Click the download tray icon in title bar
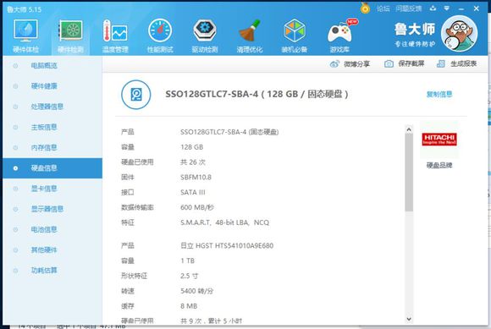Image resolution: width=491 pixels, height=329 pixels. [433, 8]
